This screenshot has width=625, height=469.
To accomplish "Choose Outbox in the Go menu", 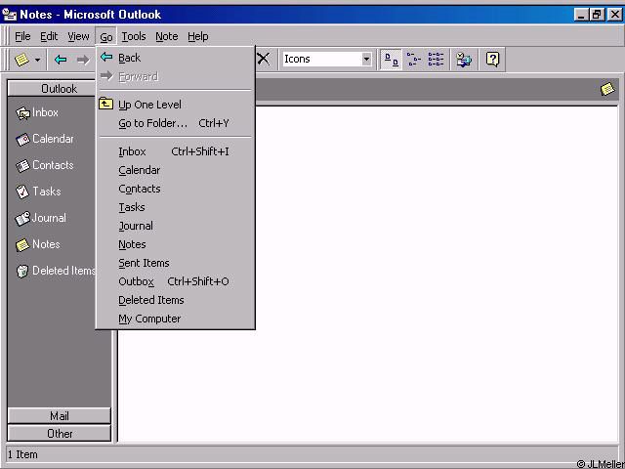I will (175, 281).
